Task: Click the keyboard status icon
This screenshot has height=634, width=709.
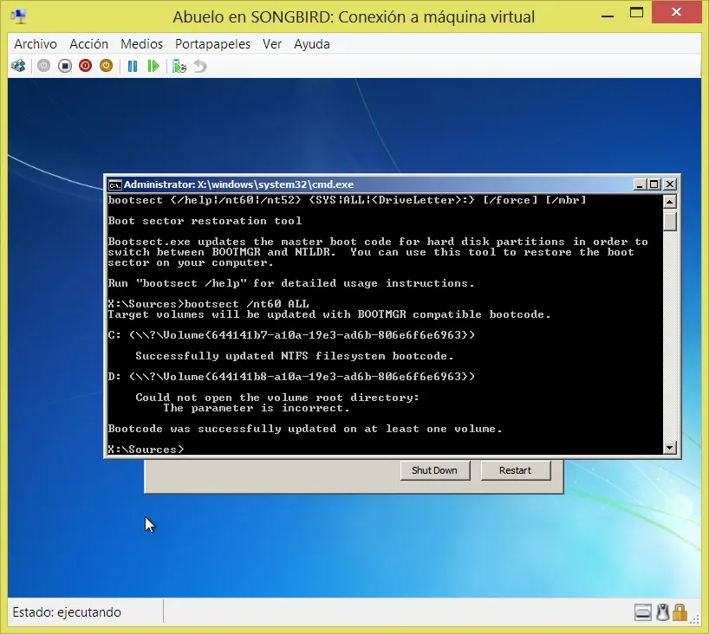Action: pyautogui.click(x=642, y=612)
